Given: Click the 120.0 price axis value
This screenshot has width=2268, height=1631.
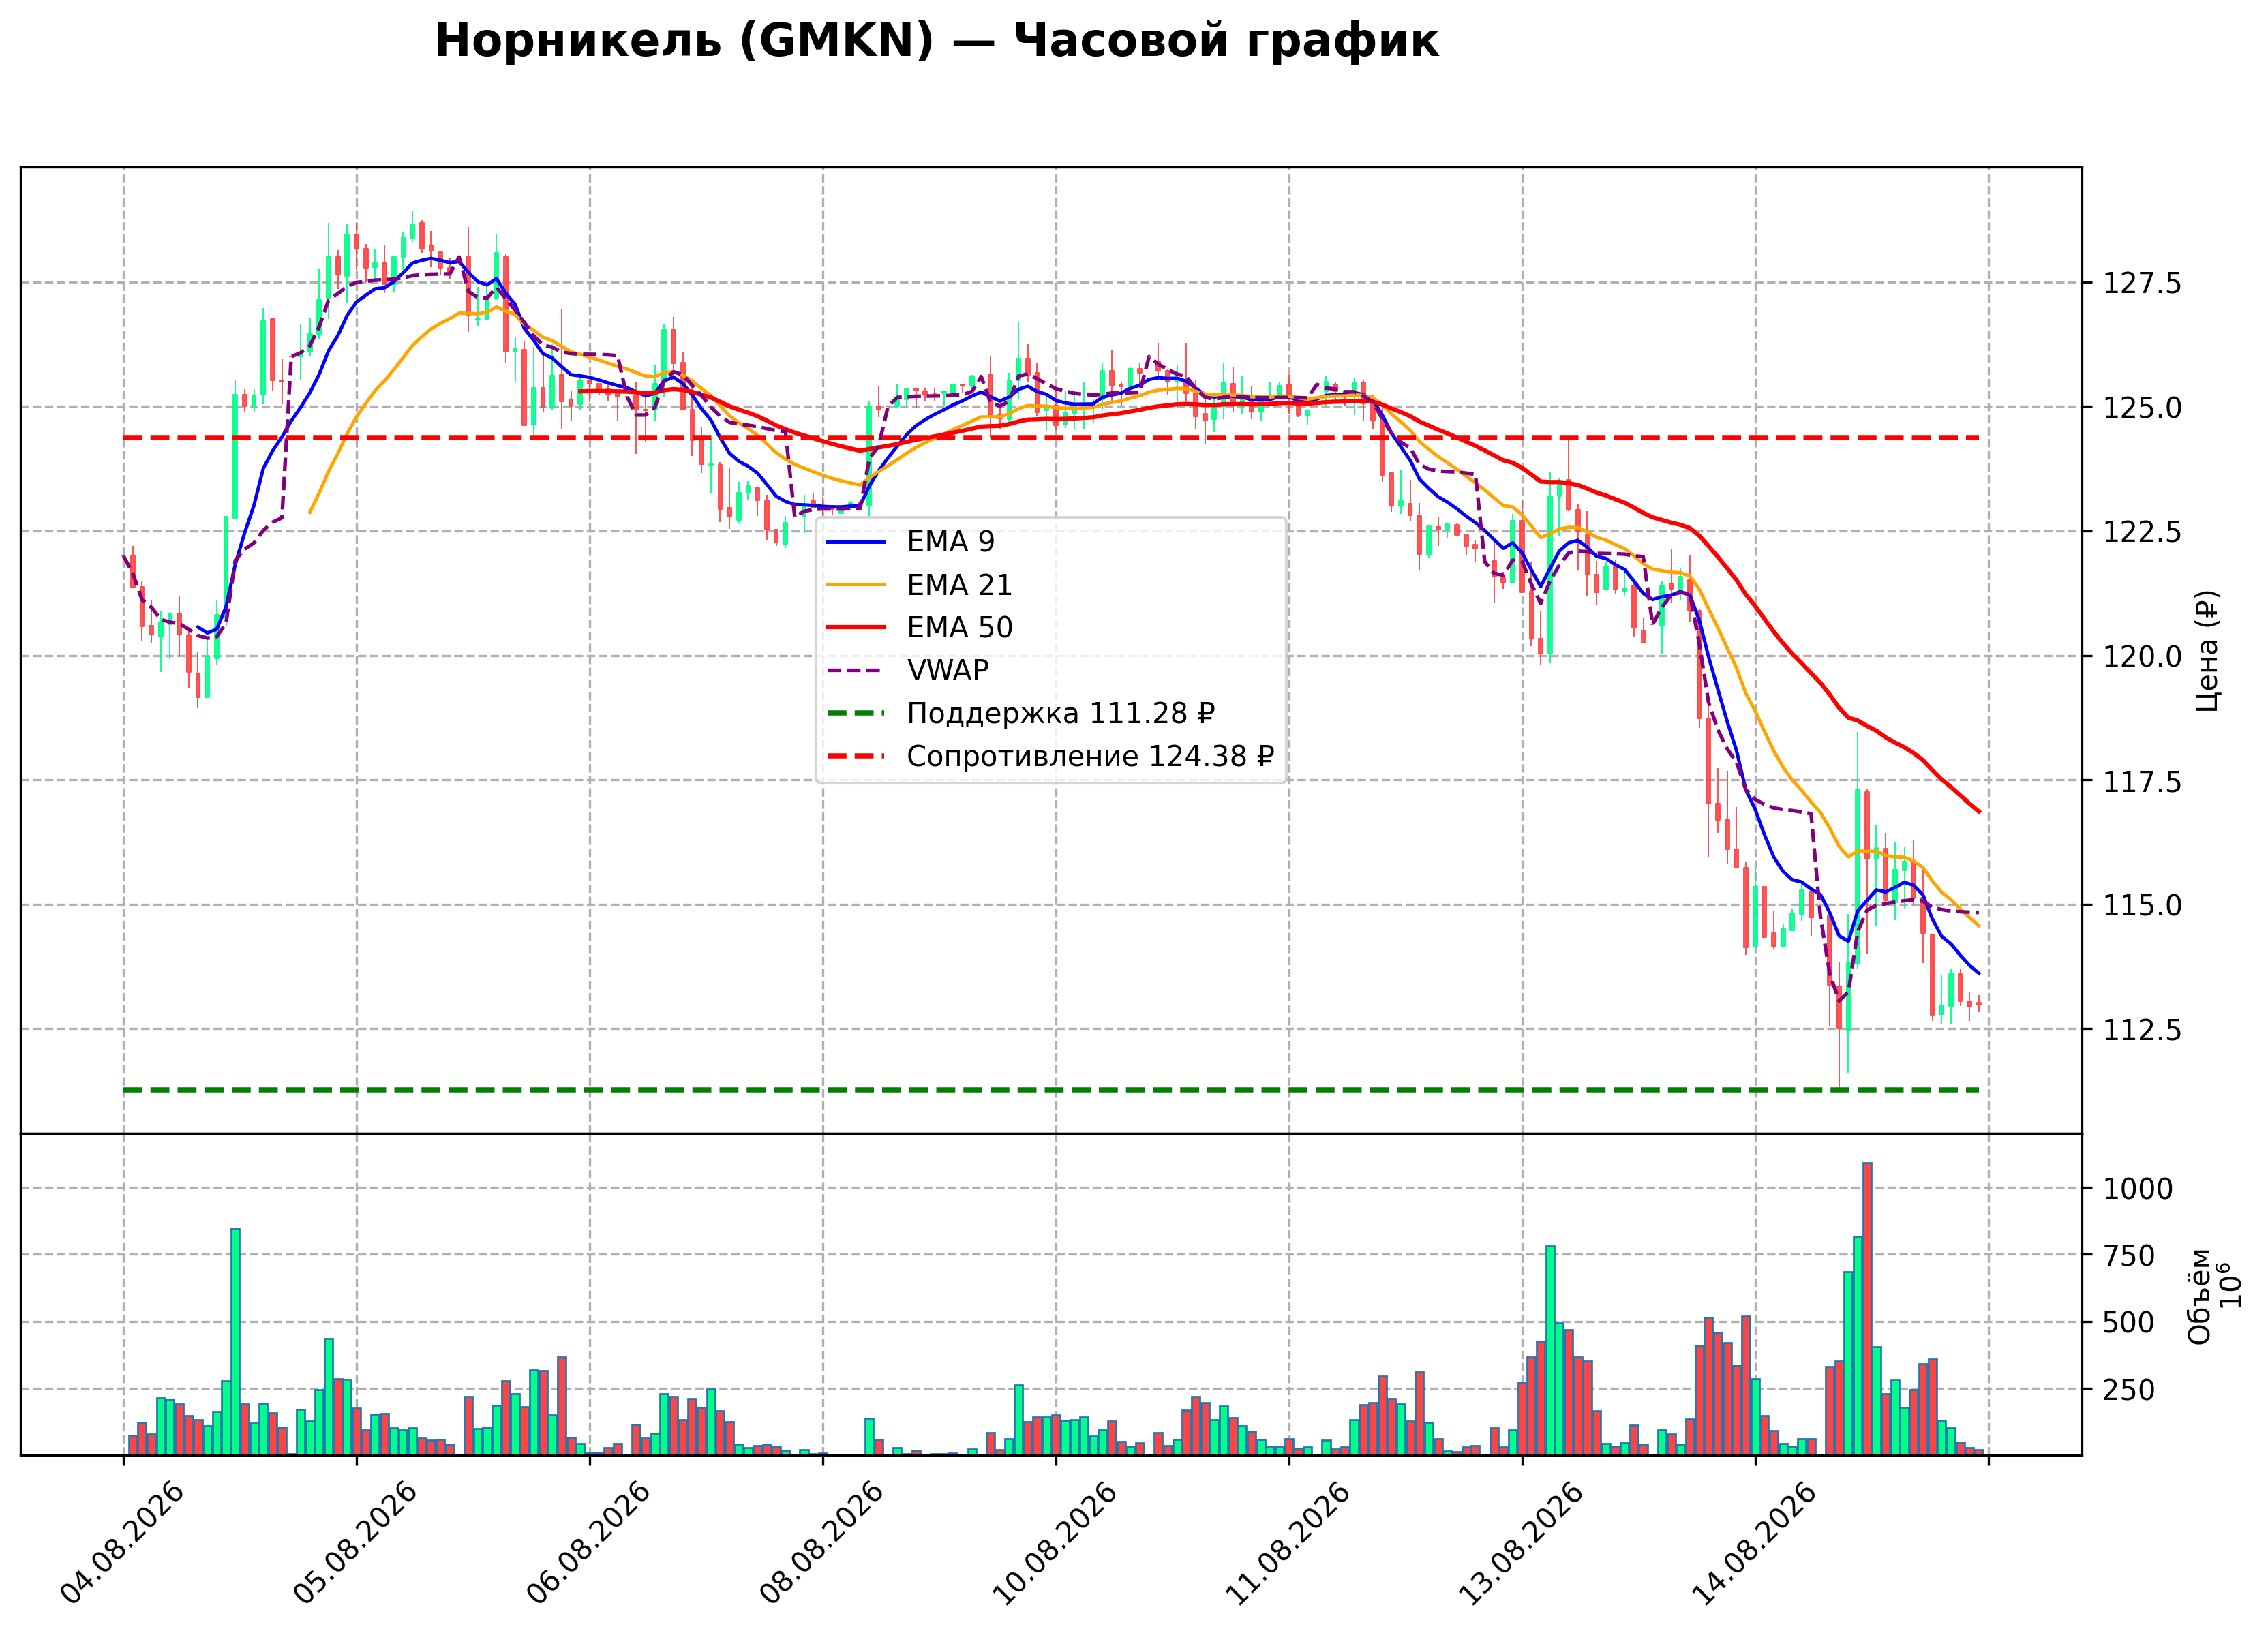Looking at the screenshot, I should click(2142, 657).
